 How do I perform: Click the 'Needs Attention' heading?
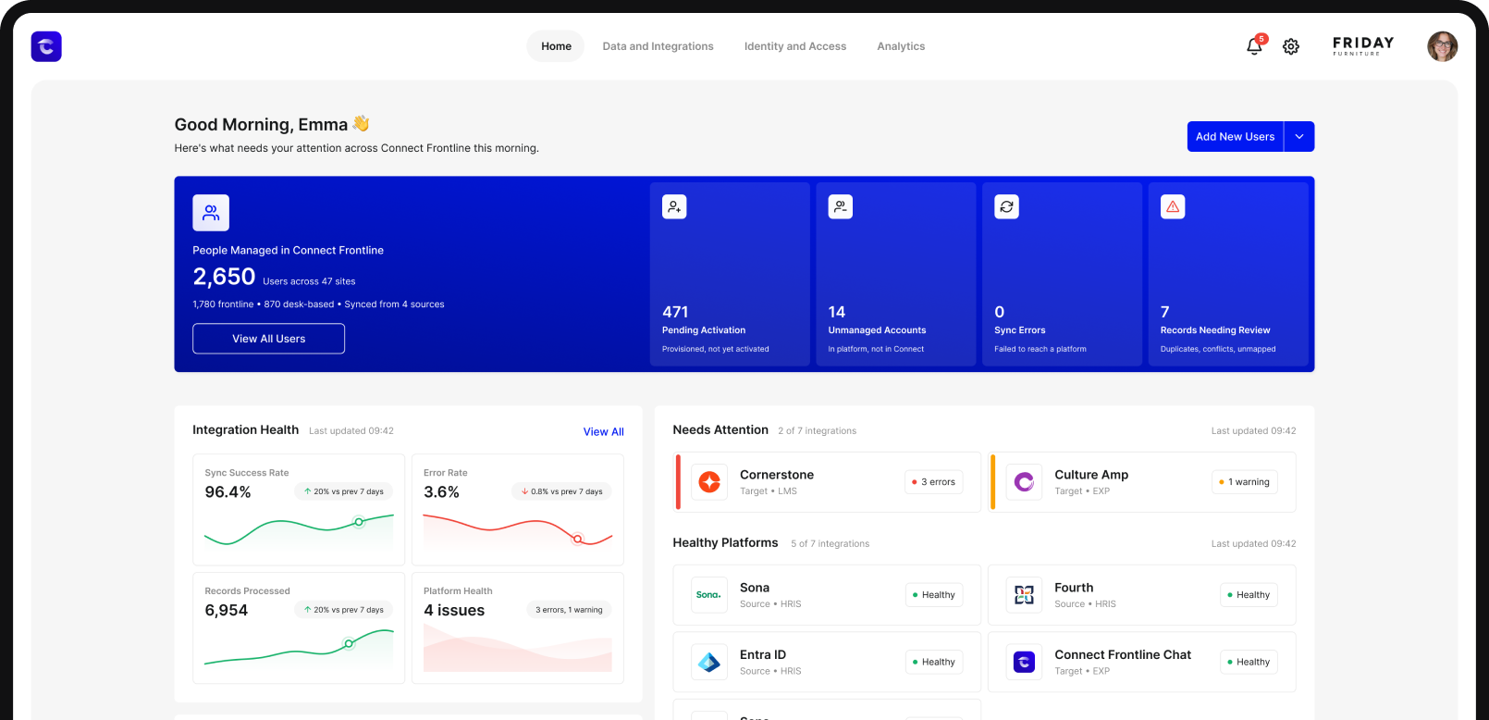coord(720,430)
